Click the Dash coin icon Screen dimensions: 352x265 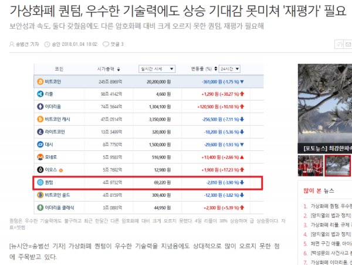click(40, 145)
